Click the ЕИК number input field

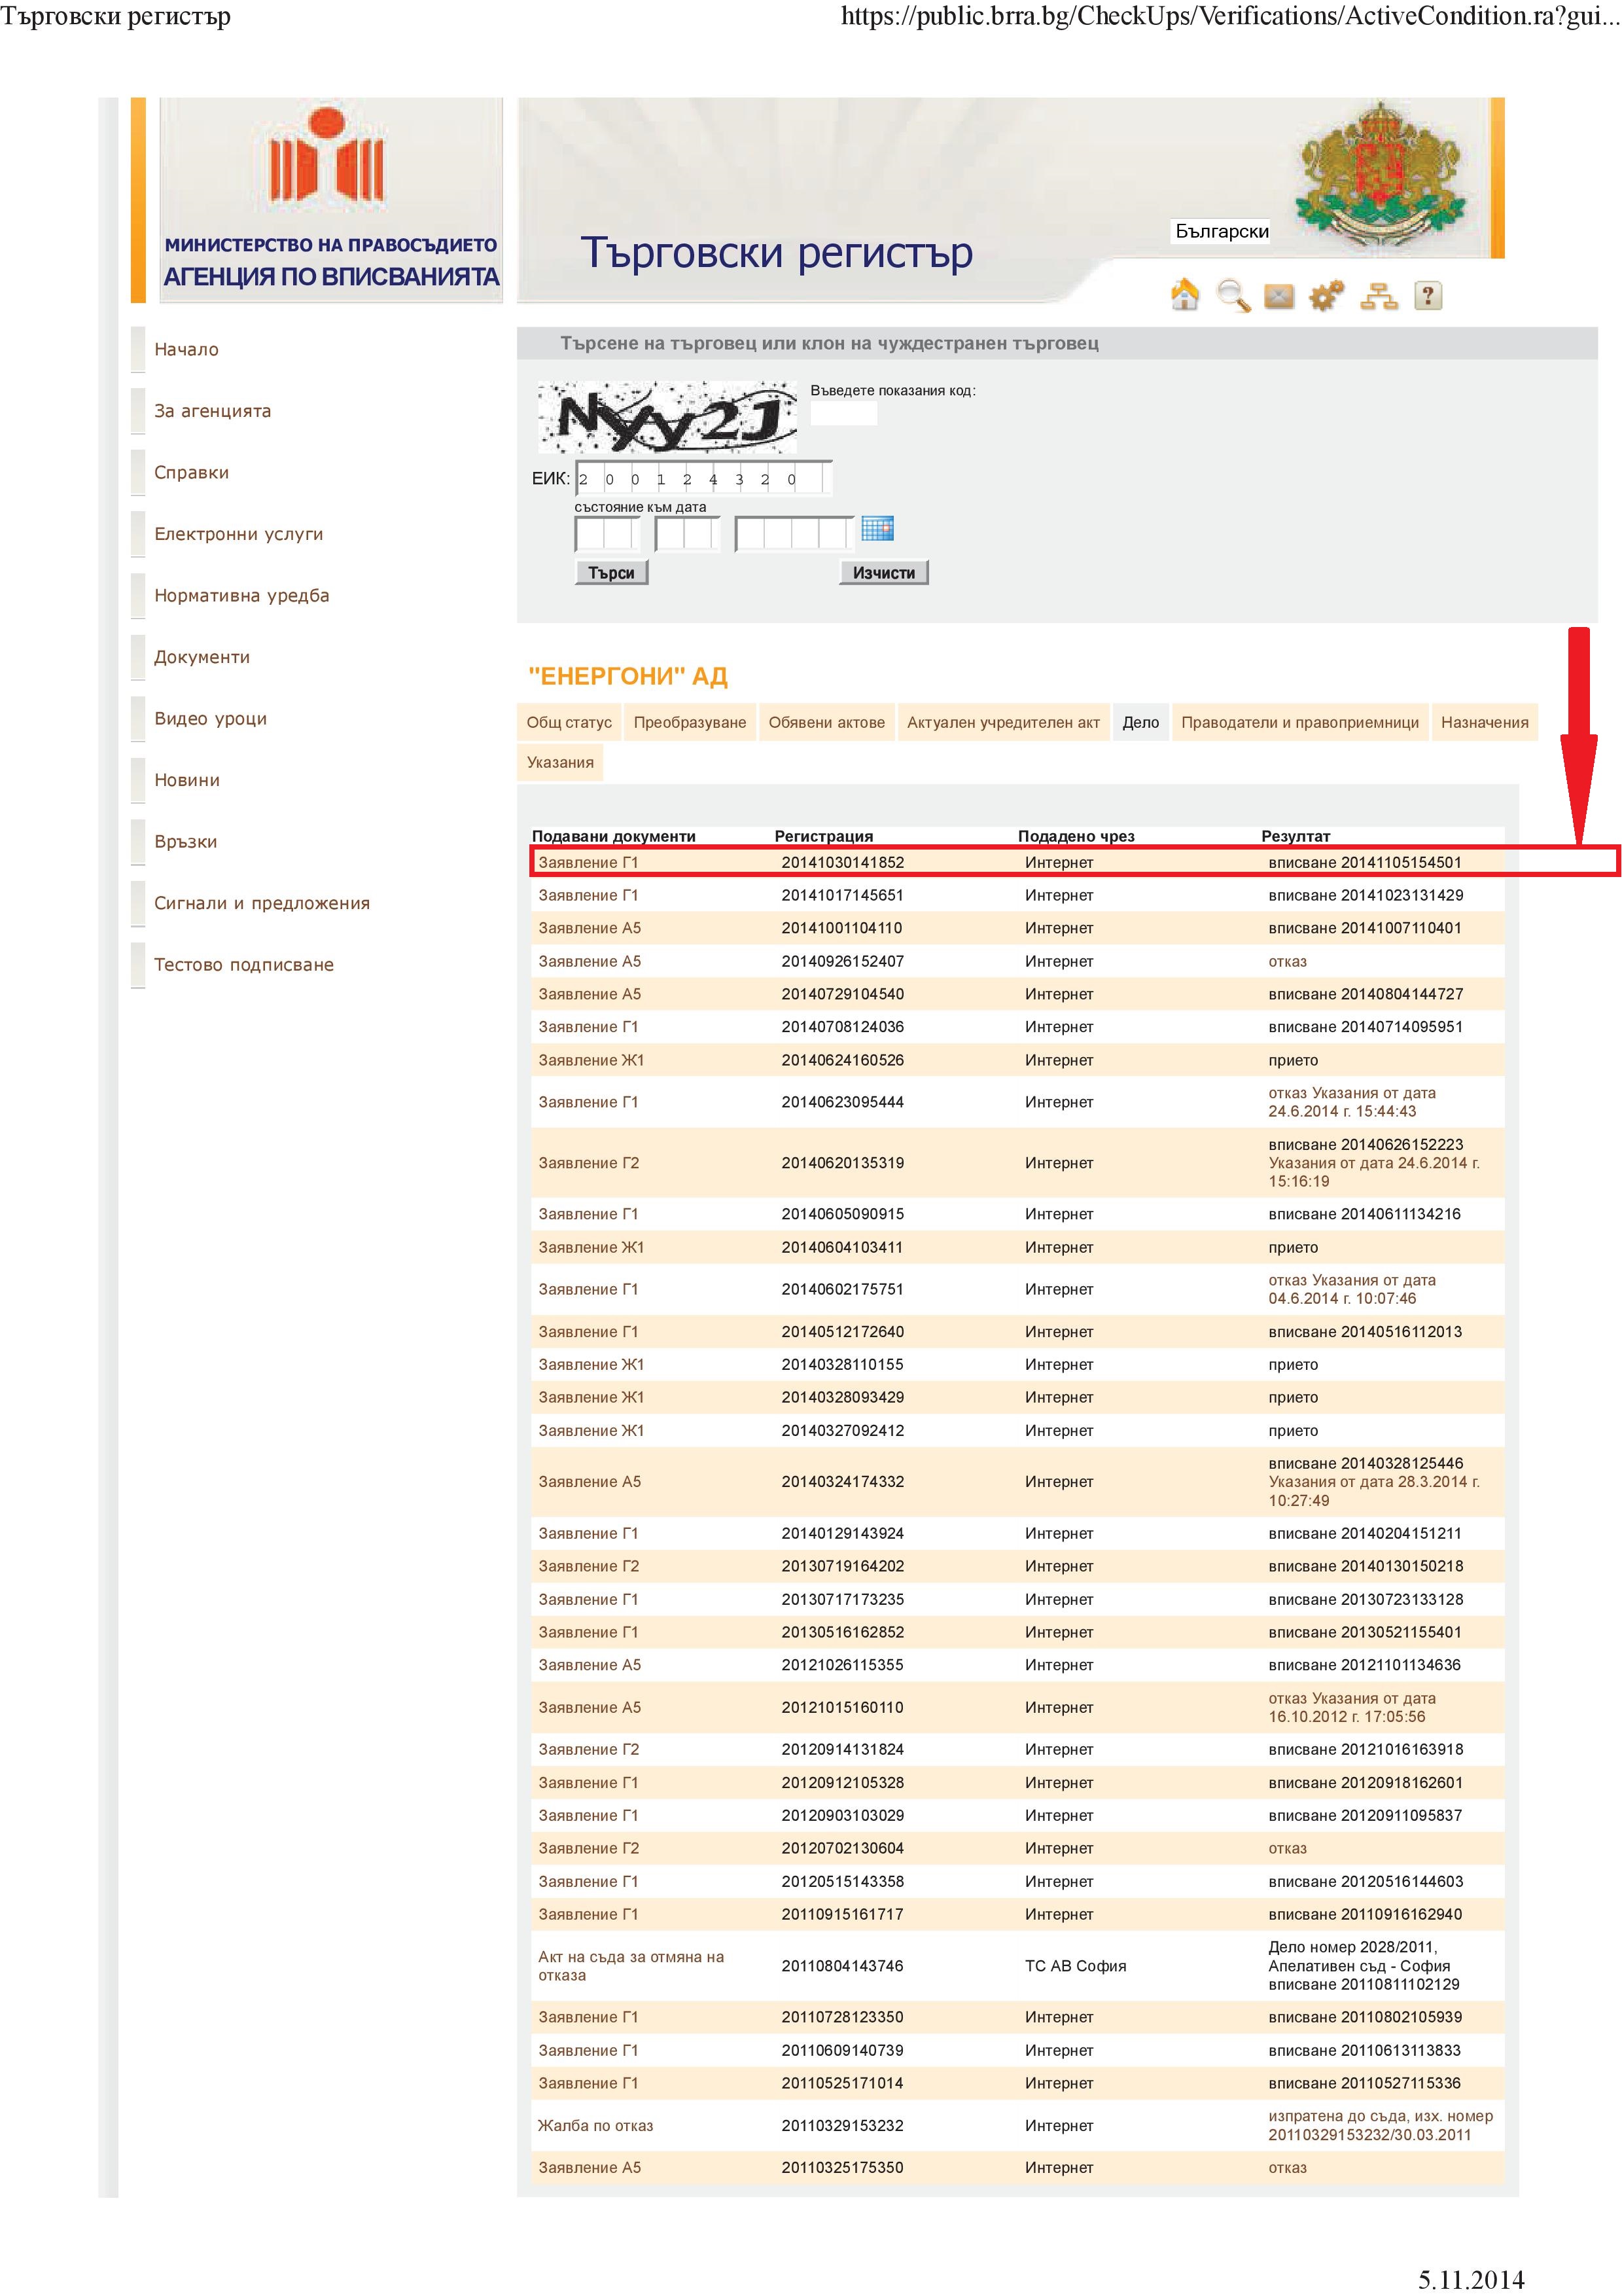tap(703, 479)
